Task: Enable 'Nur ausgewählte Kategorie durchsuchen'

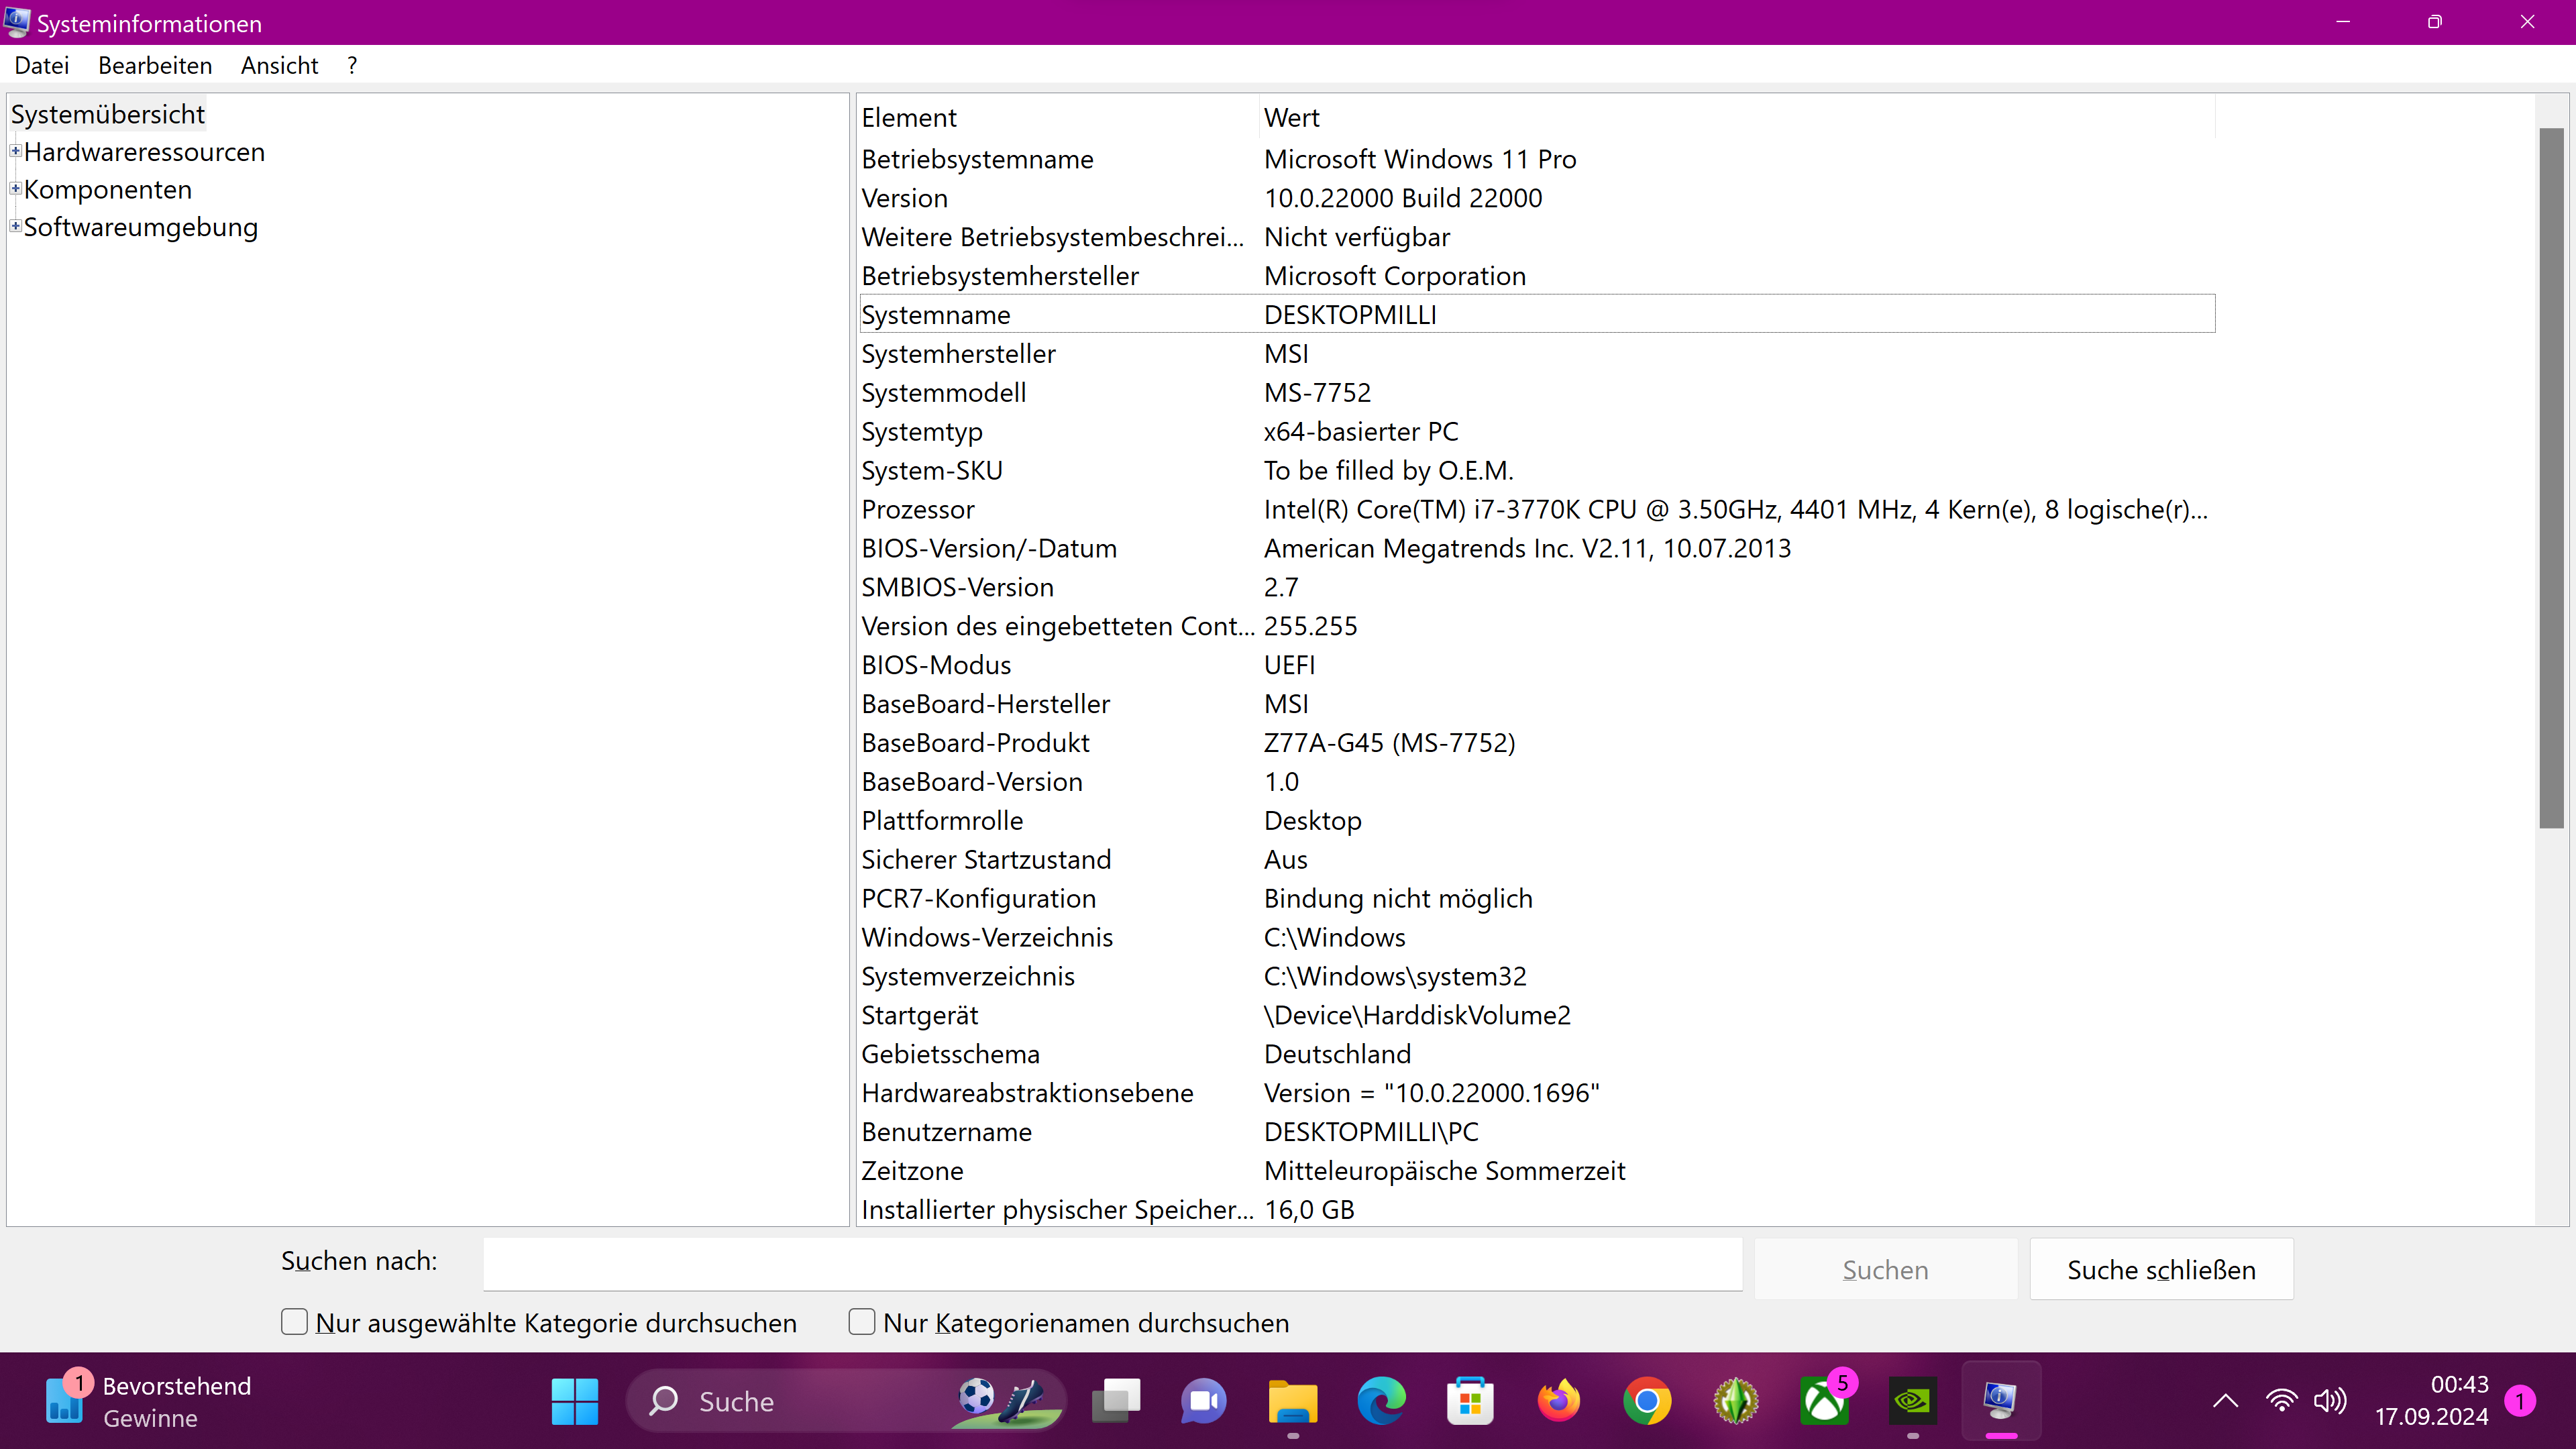Action: point(294,1322)
